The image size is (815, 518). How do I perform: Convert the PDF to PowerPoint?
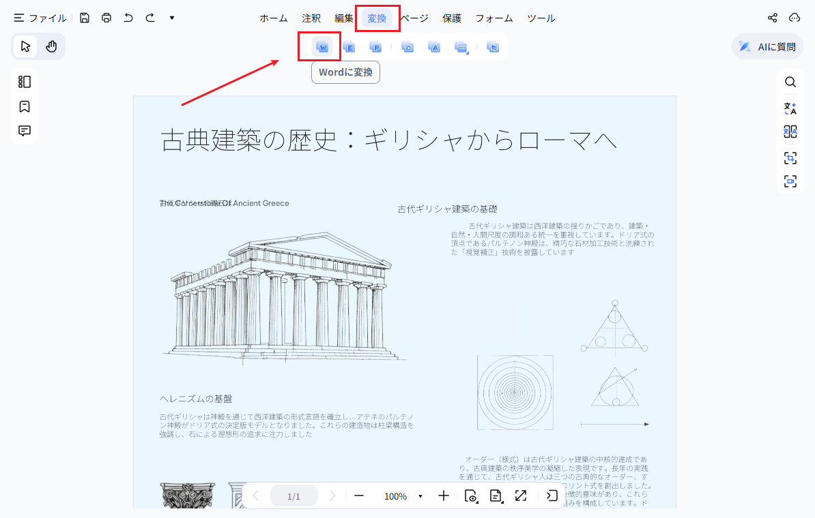click(x=375, y=47)
